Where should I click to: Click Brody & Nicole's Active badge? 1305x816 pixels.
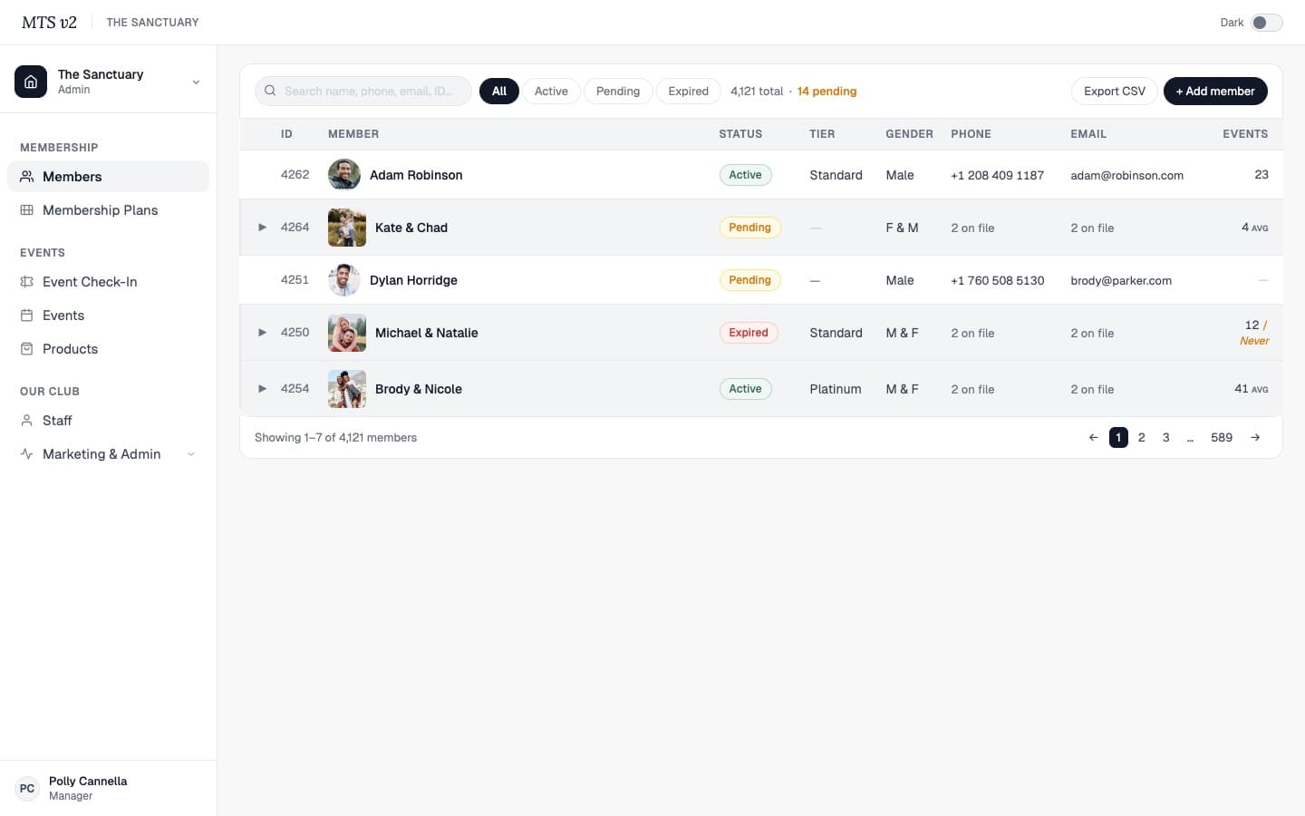pyautogui.click(x=745, y=389)
